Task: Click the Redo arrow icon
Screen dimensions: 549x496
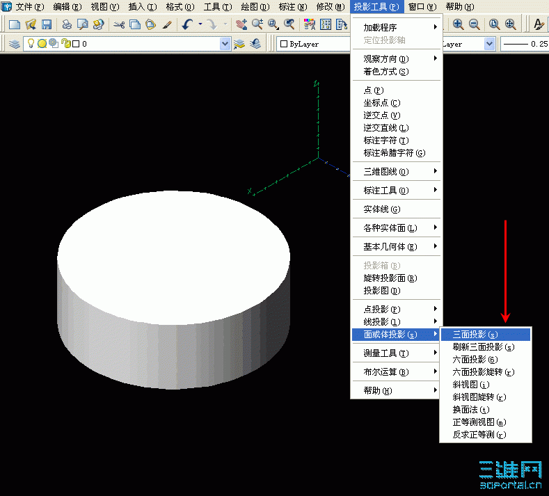Action: 212,24
